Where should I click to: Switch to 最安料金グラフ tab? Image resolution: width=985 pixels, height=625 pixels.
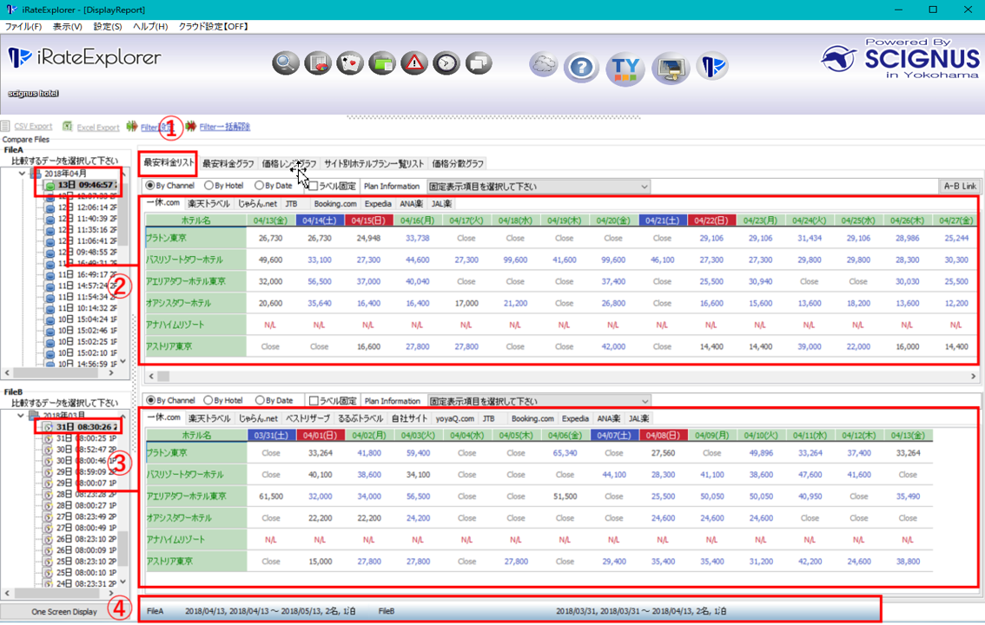pos(228,163)
